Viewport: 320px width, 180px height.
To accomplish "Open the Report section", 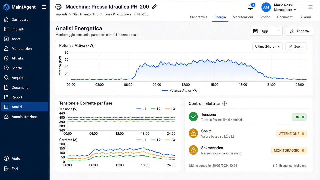I will click(24, 97).
